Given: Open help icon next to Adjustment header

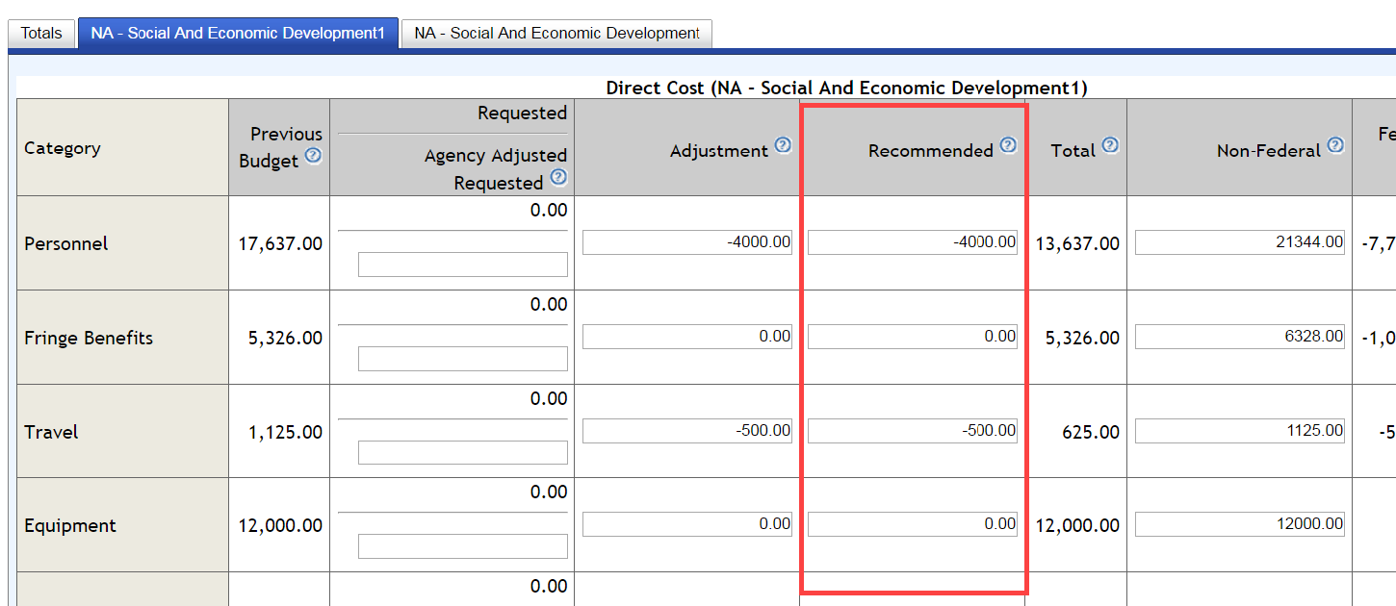Looking at the screenshot, I should [x=783, y=145].
